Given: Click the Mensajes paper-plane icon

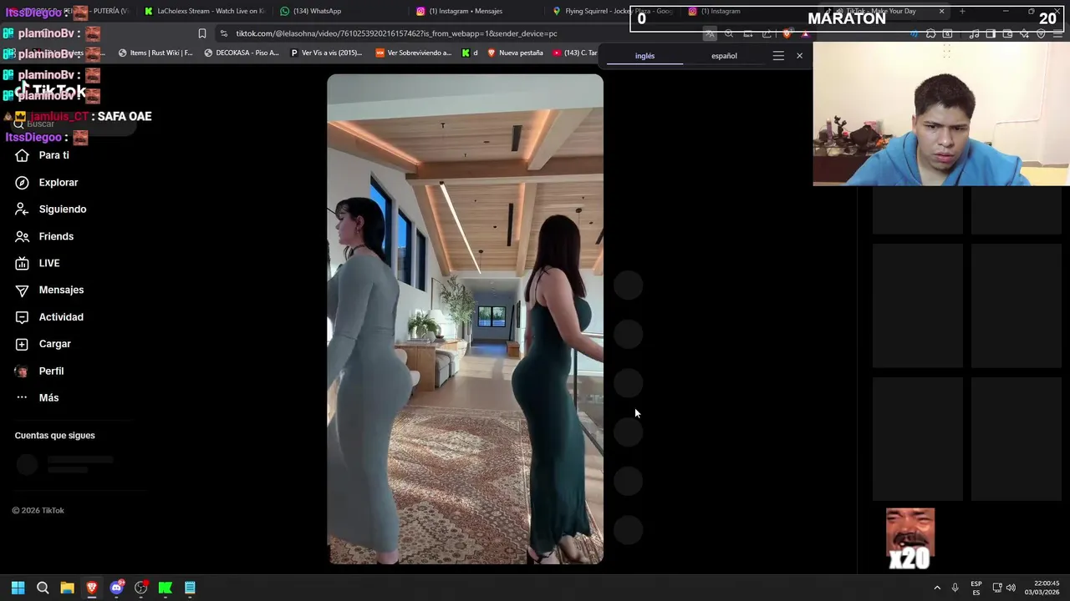Looking at the screenshot, I should click(x=22, y=290).
